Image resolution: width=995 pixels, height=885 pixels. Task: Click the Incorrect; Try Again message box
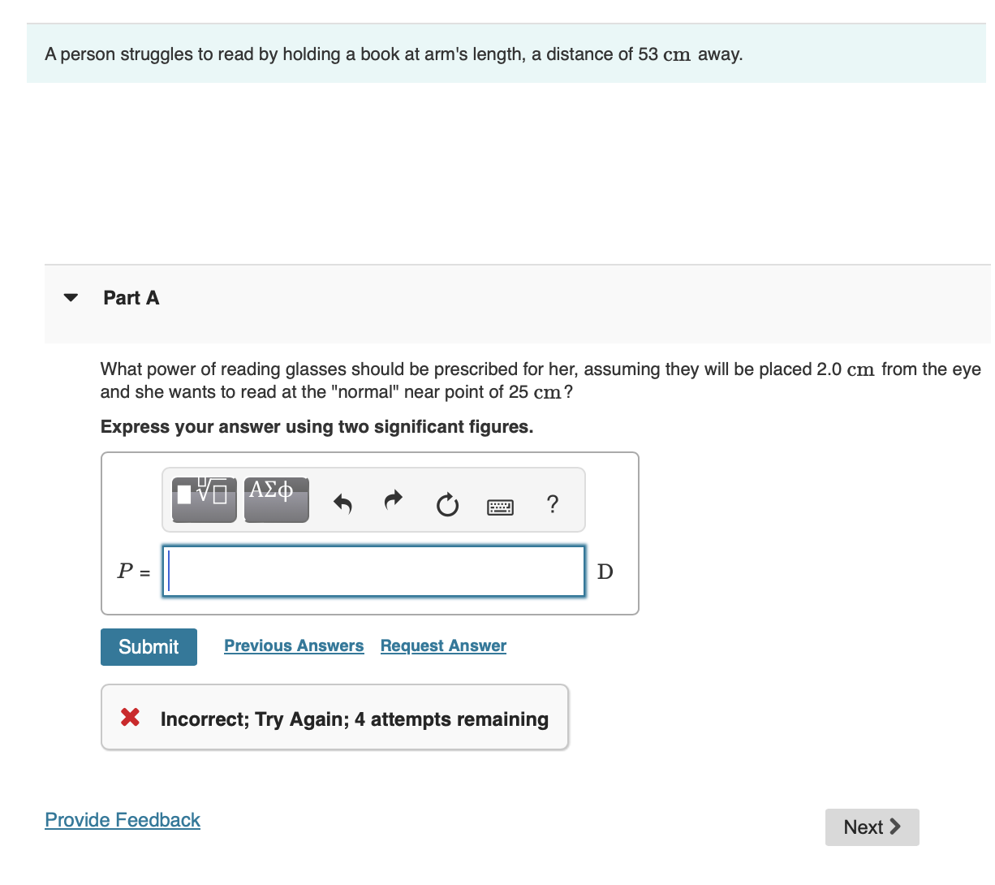tap(334, 717)
